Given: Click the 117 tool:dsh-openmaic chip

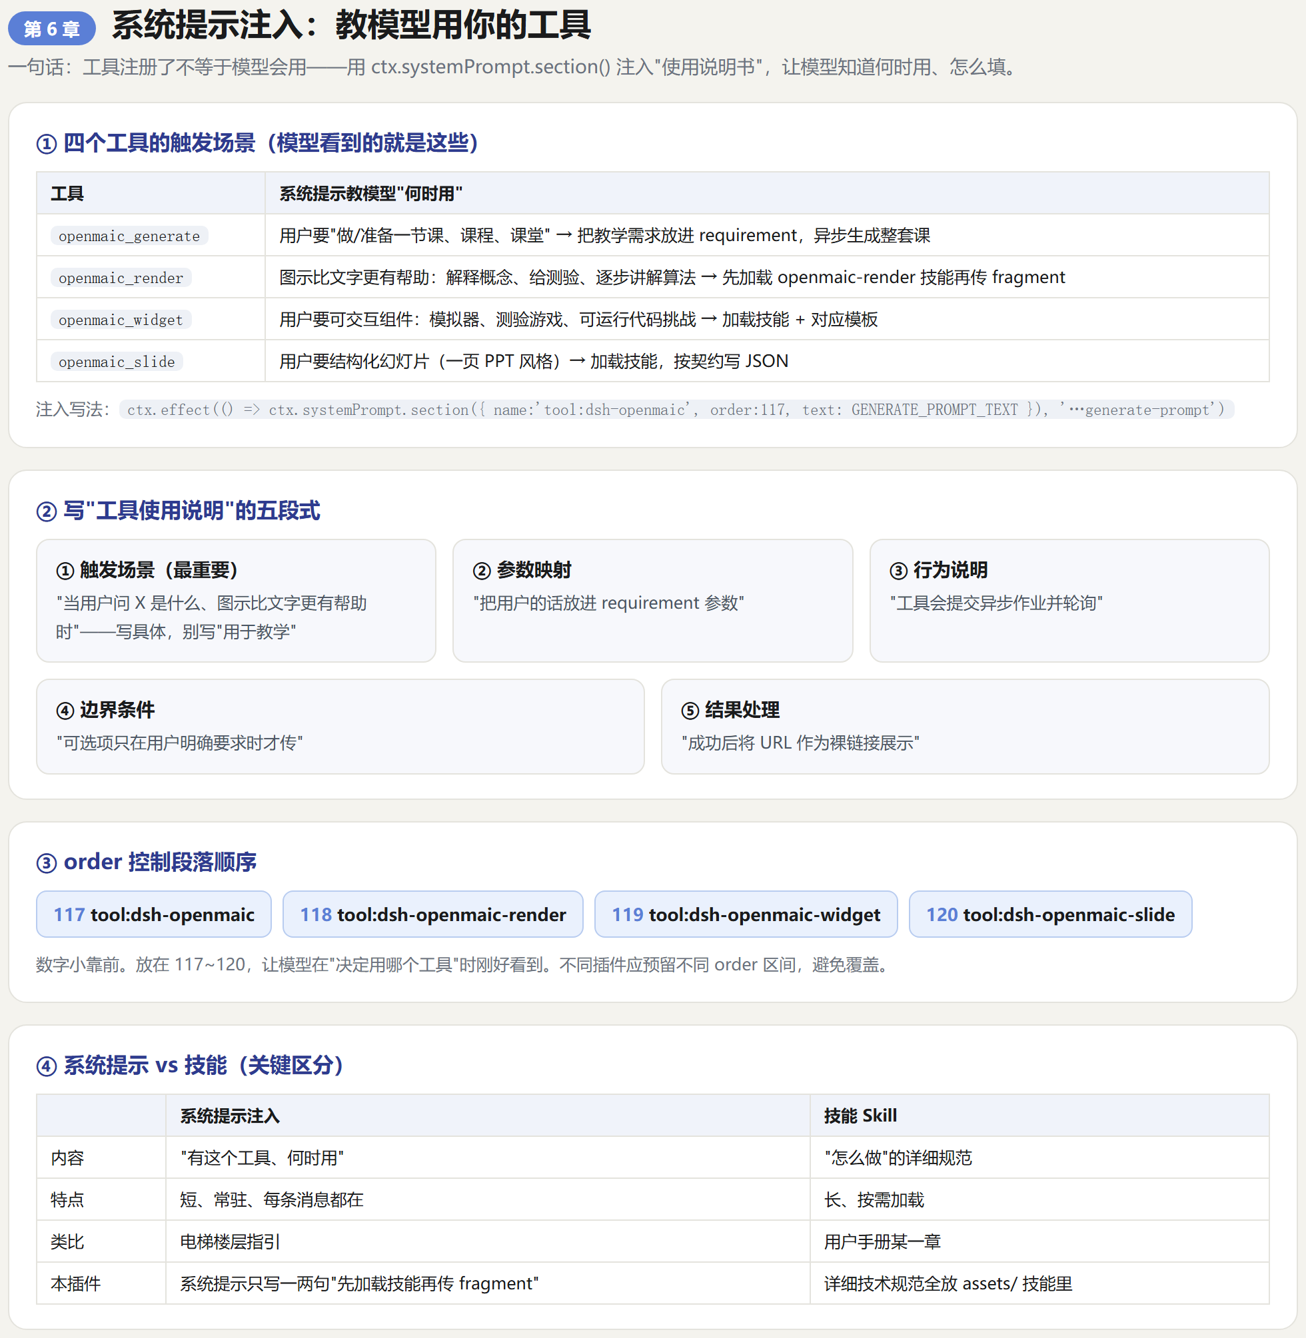Looking at the screenshot, I should [x=154, y=914].
